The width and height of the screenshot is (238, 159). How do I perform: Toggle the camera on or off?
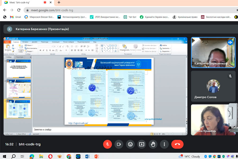119,144
